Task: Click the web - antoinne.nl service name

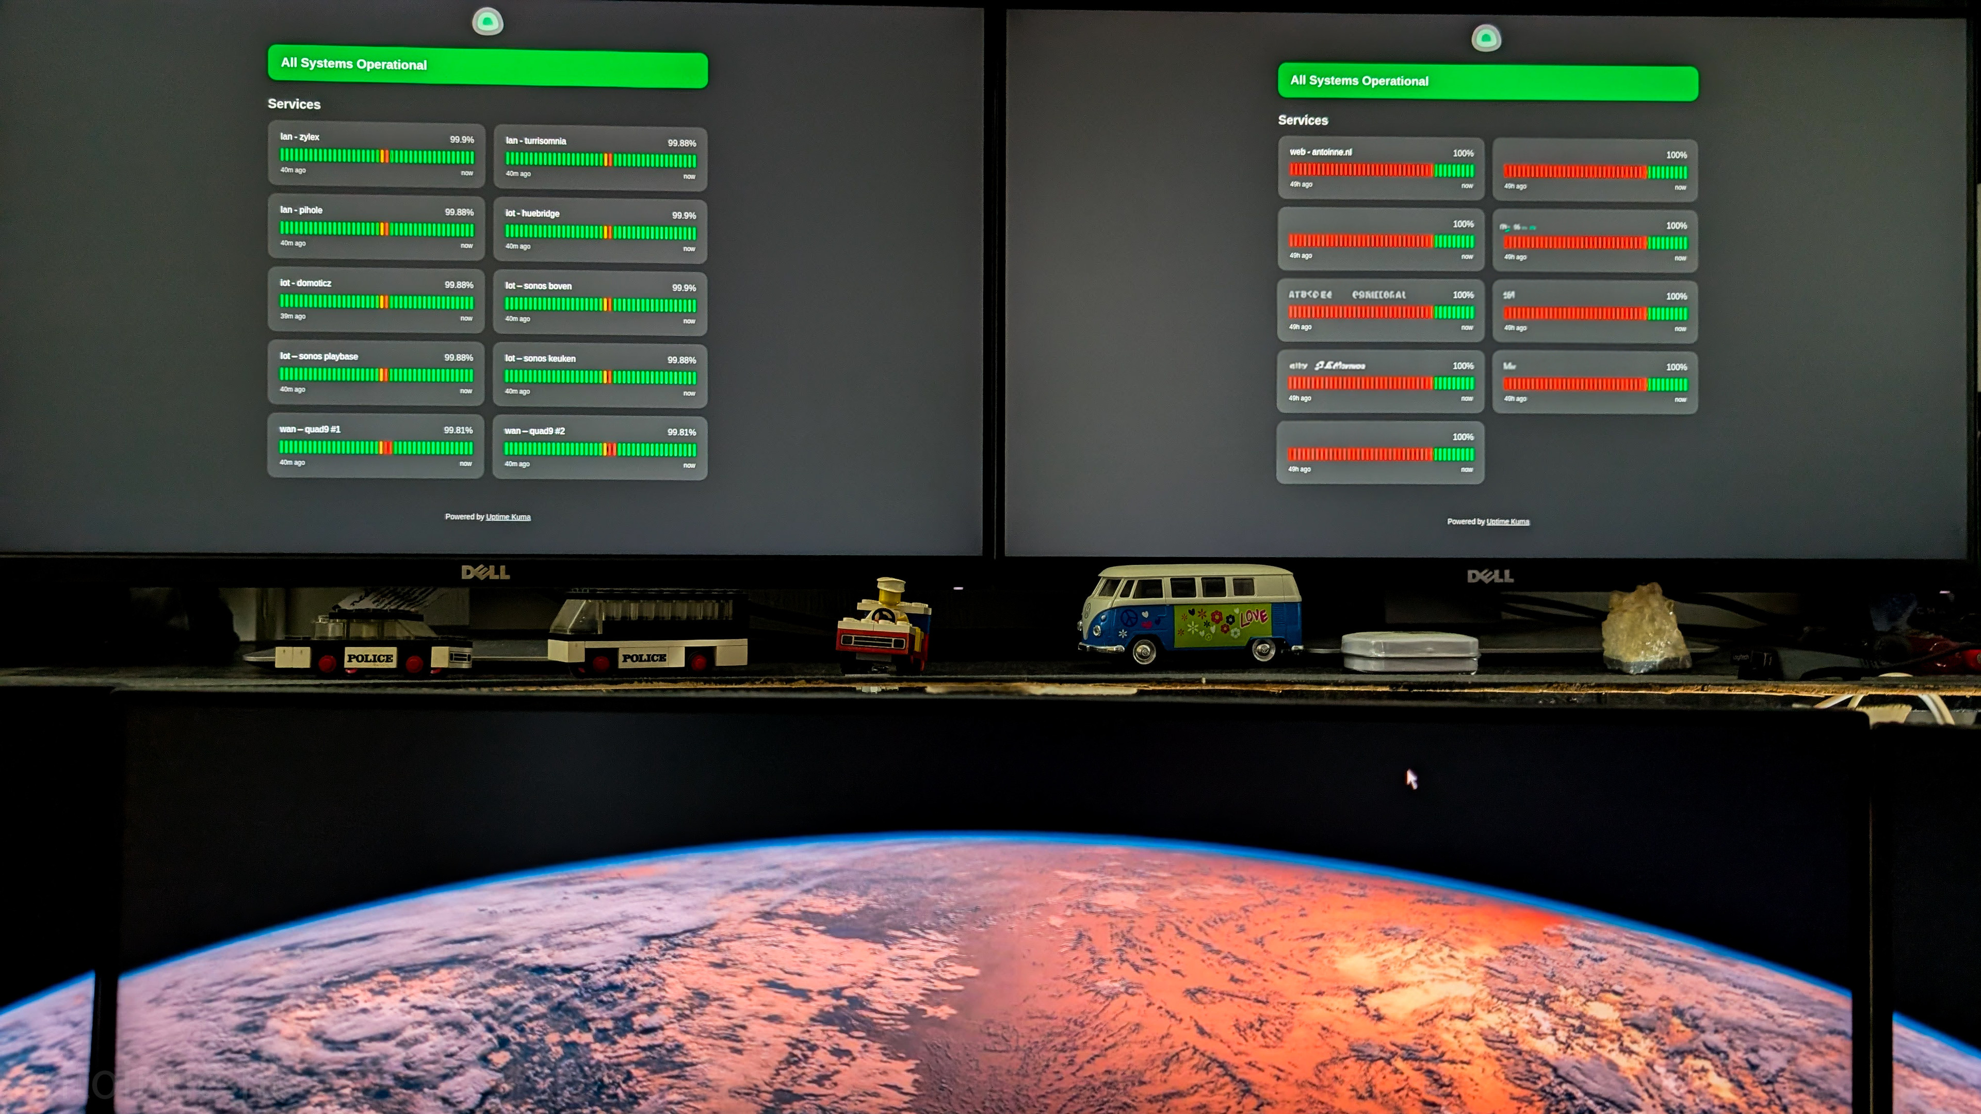Action: coord(1321,152)
